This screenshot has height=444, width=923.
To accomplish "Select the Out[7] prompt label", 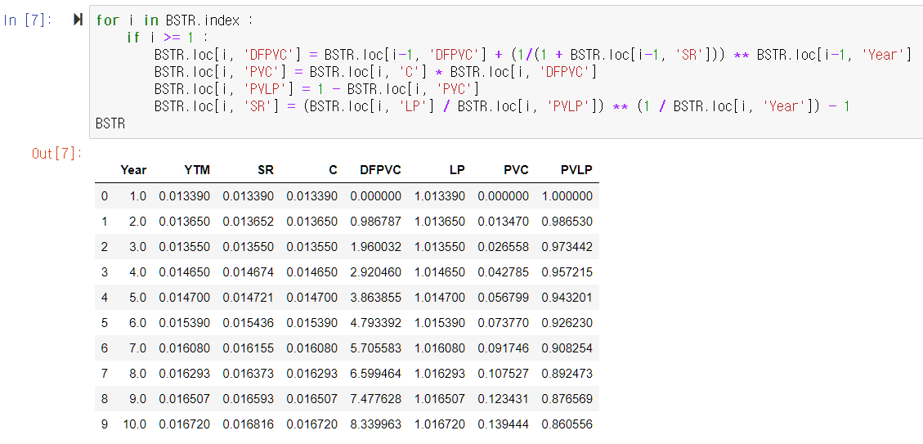I will tap(56, 155).
